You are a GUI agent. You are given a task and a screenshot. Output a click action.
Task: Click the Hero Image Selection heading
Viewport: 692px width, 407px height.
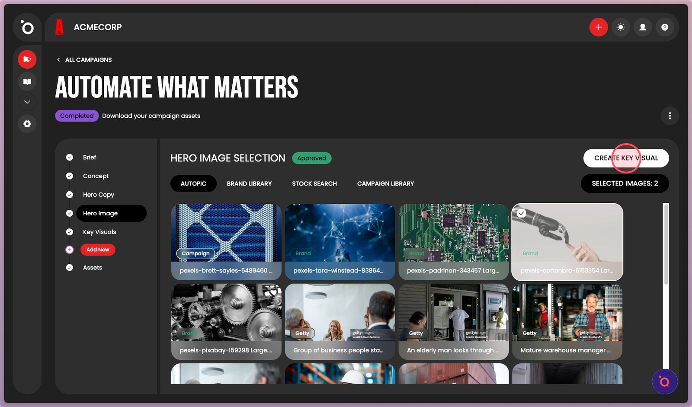click(x=228, y=158)
